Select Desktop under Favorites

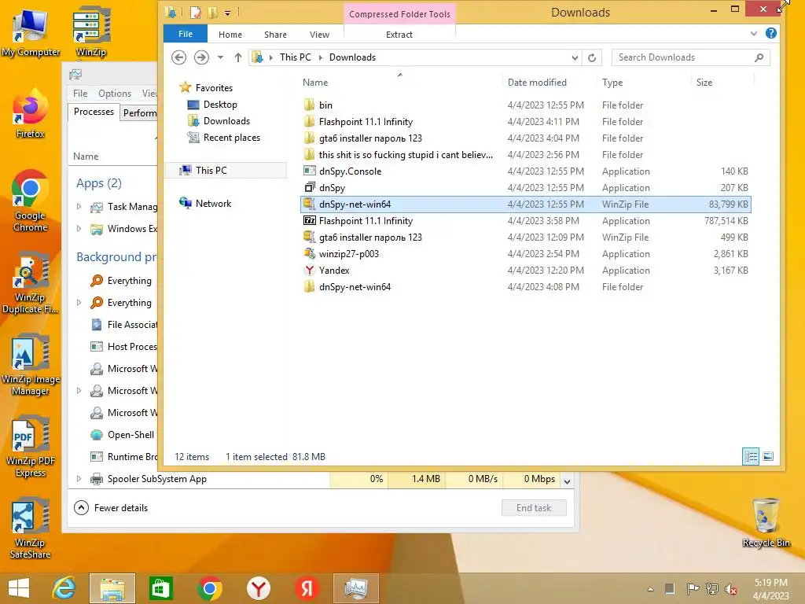(x=220, y=105)
